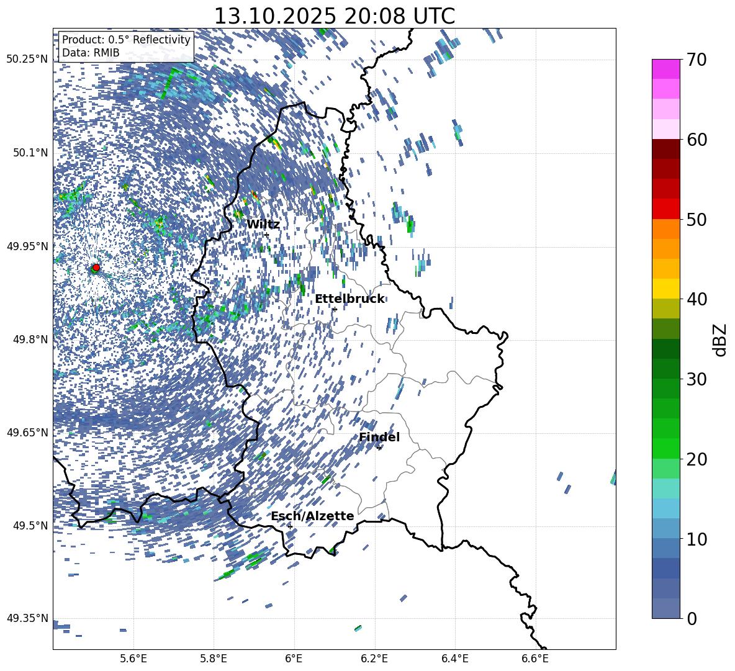The height and width of the screenshot is (671, 735).
Task: Click the red radar site marker
Action: pyautogui.click(x=96, y=268)
